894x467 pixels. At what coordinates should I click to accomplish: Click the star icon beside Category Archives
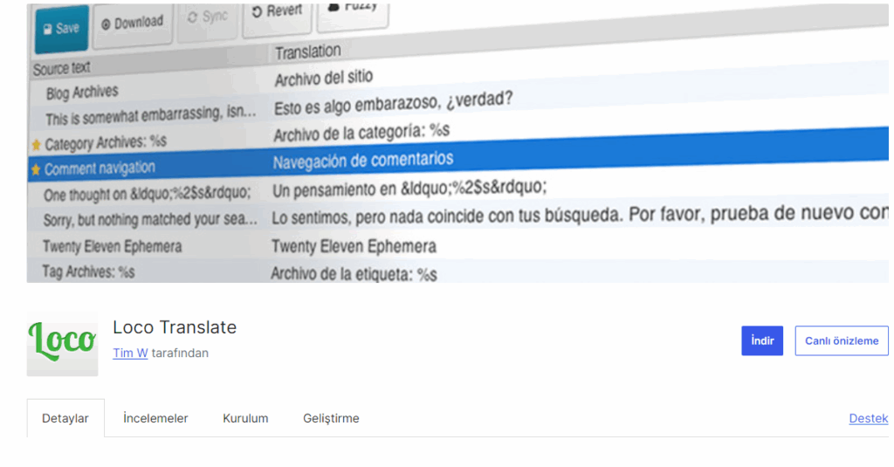coord(37,145)
